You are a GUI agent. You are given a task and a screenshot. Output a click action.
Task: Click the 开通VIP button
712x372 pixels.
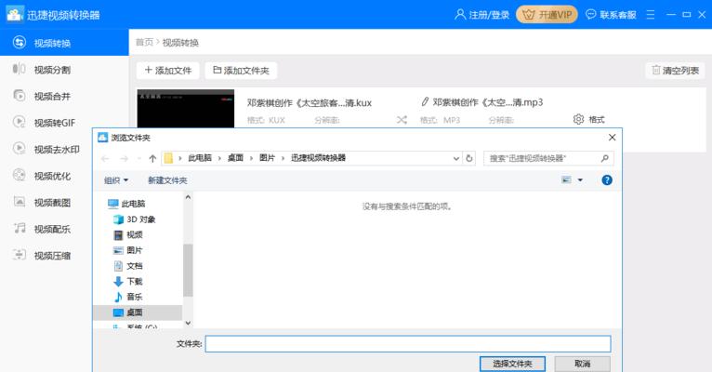coord(547,15)
